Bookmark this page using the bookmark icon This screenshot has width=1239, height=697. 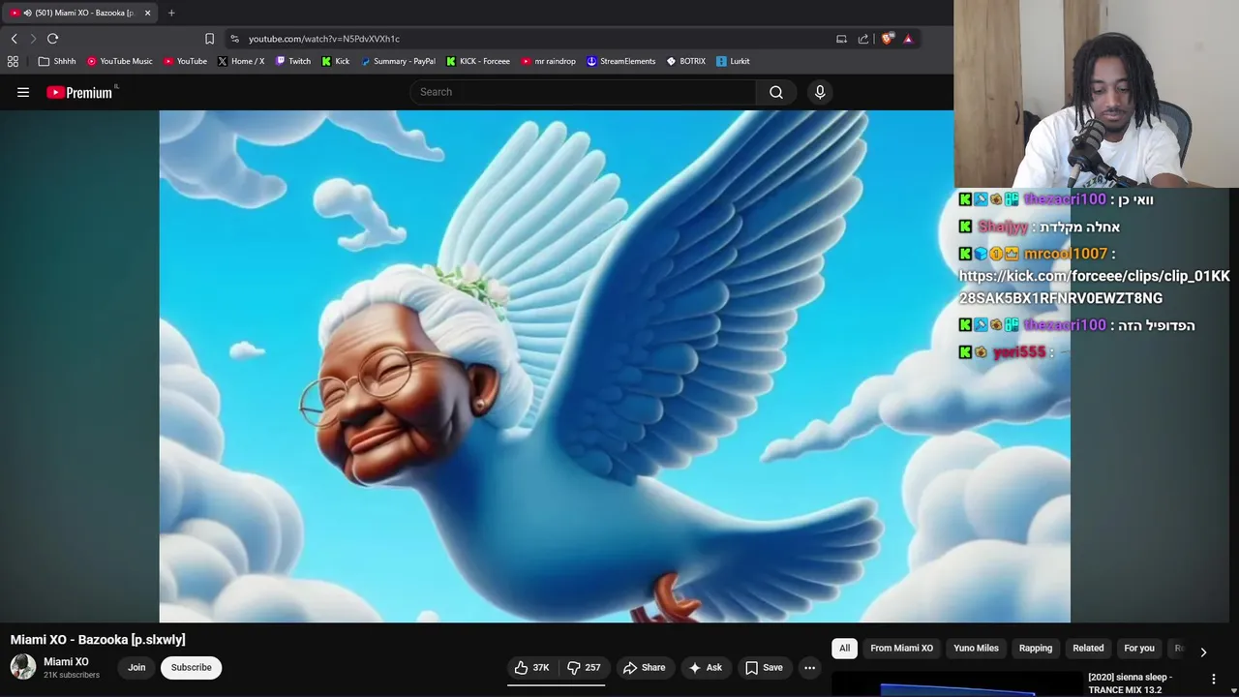(209, 39)
